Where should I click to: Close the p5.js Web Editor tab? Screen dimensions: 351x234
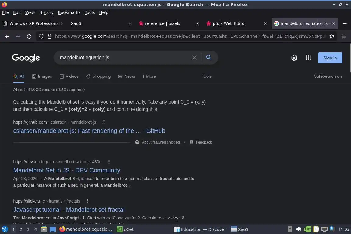(265, 23)
